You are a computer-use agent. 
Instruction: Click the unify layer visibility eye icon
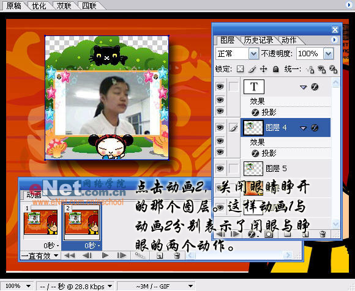(321, 69)
